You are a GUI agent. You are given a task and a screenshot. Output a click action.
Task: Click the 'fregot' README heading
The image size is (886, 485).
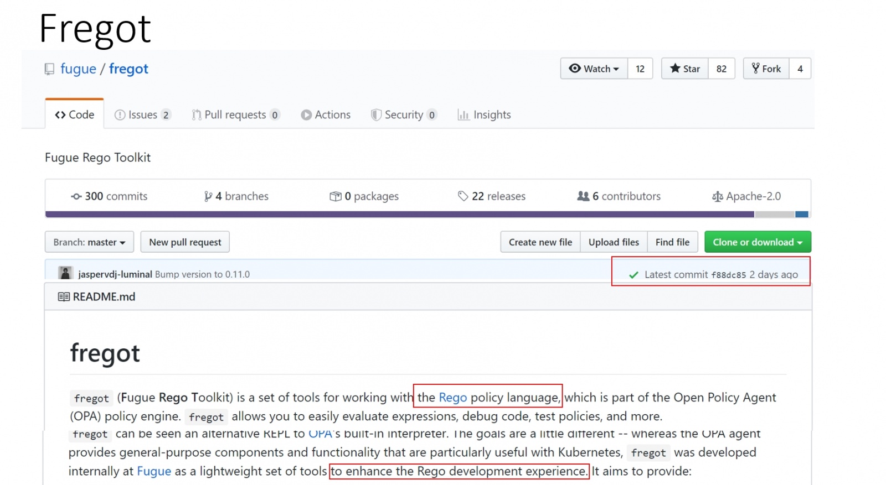[105, 353]
